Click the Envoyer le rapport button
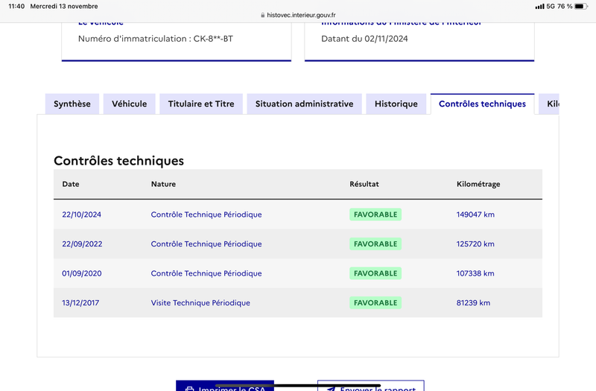The width and height of the screenshot is (596, 391). coord(371,386)
